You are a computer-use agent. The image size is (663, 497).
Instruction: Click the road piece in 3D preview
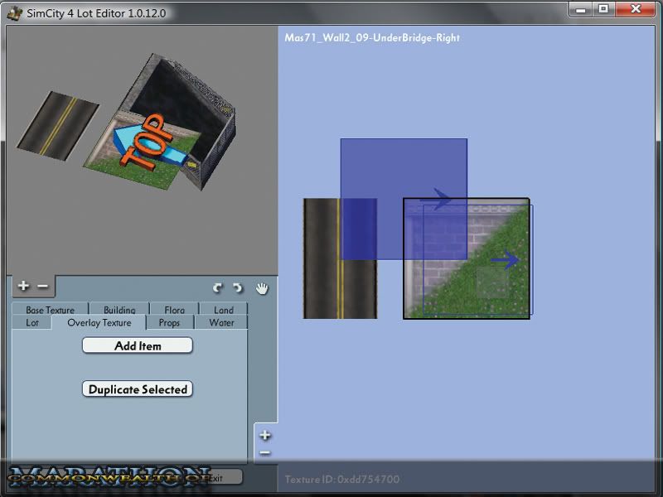pyautogui.click(x=58, y=124)
